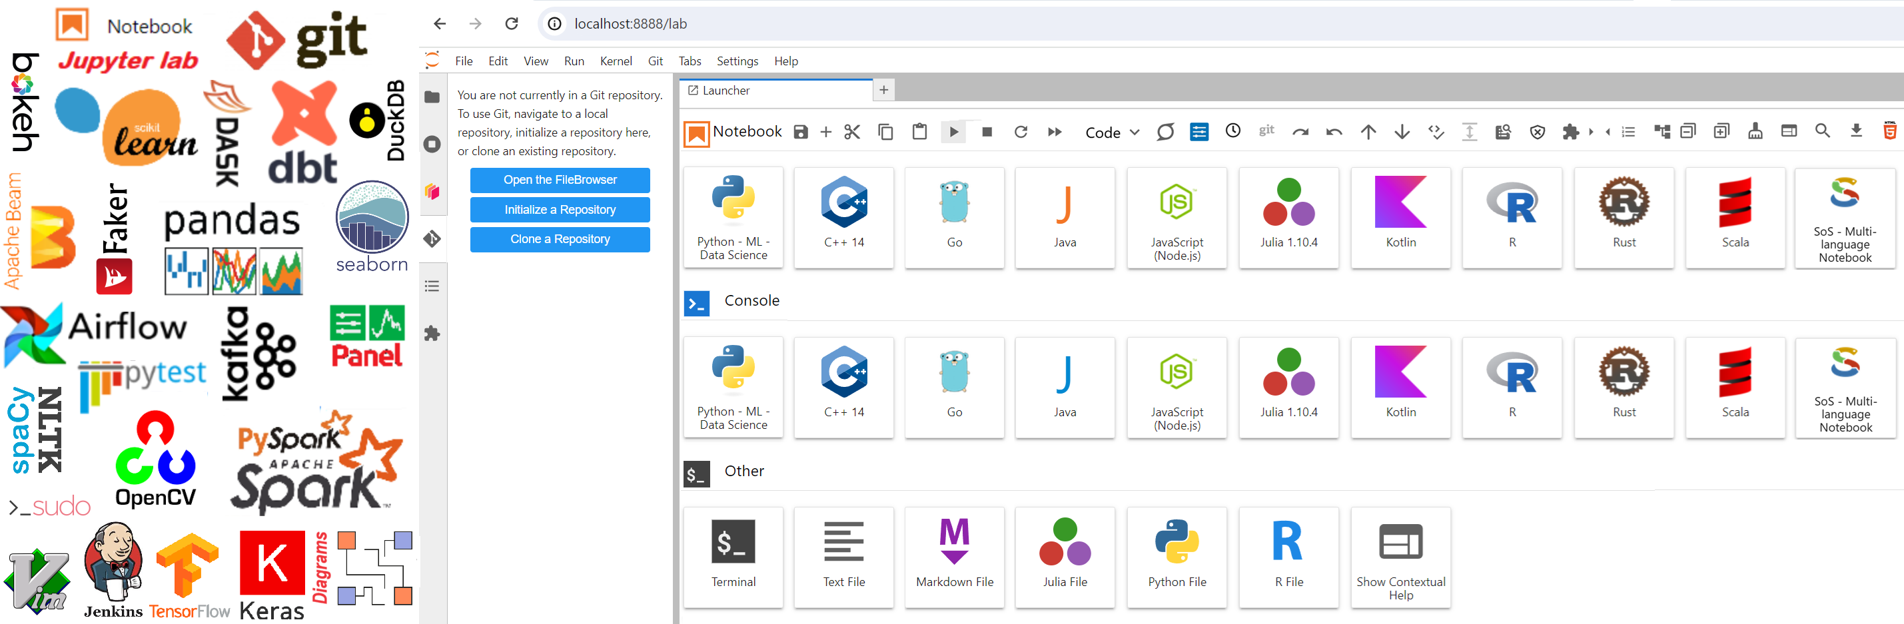Image resolution: width=1904 pixels, height=624 pixels.
Task: Expand with the right-pointing triangle toolbar arrow
Action: point(1591,132)
